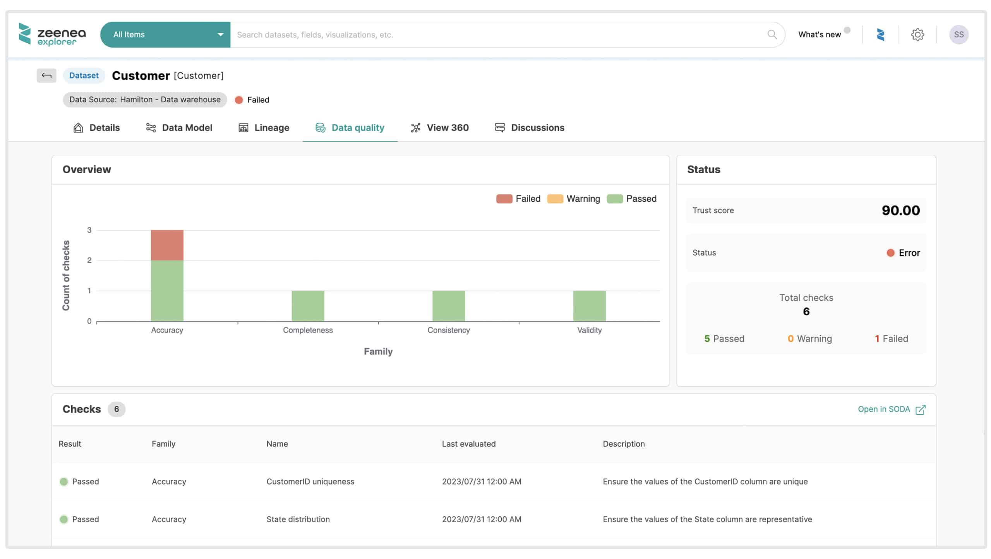Click the Result column header
This screenshot has width=991, height=559.
point(70,444)
